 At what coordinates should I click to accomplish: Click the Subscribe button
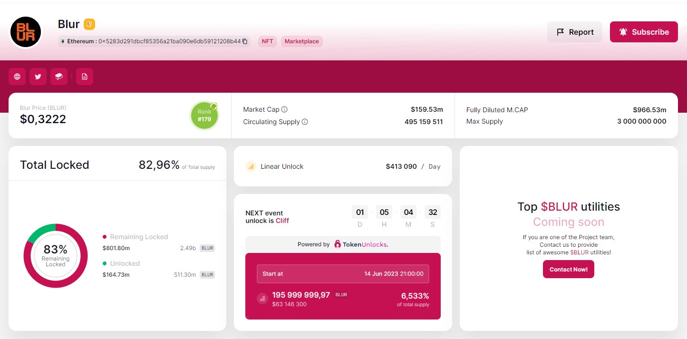coord(644,32)
